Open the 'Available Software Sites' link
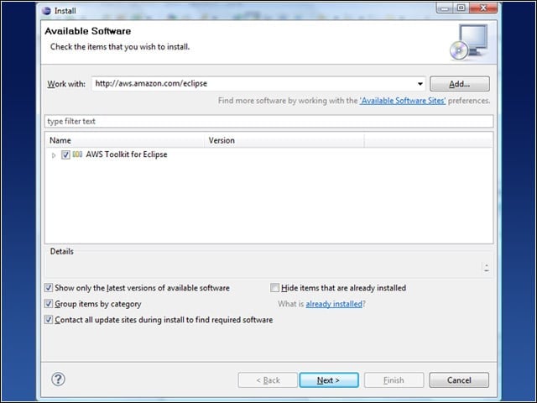537x403 pixels. (403, 101)
